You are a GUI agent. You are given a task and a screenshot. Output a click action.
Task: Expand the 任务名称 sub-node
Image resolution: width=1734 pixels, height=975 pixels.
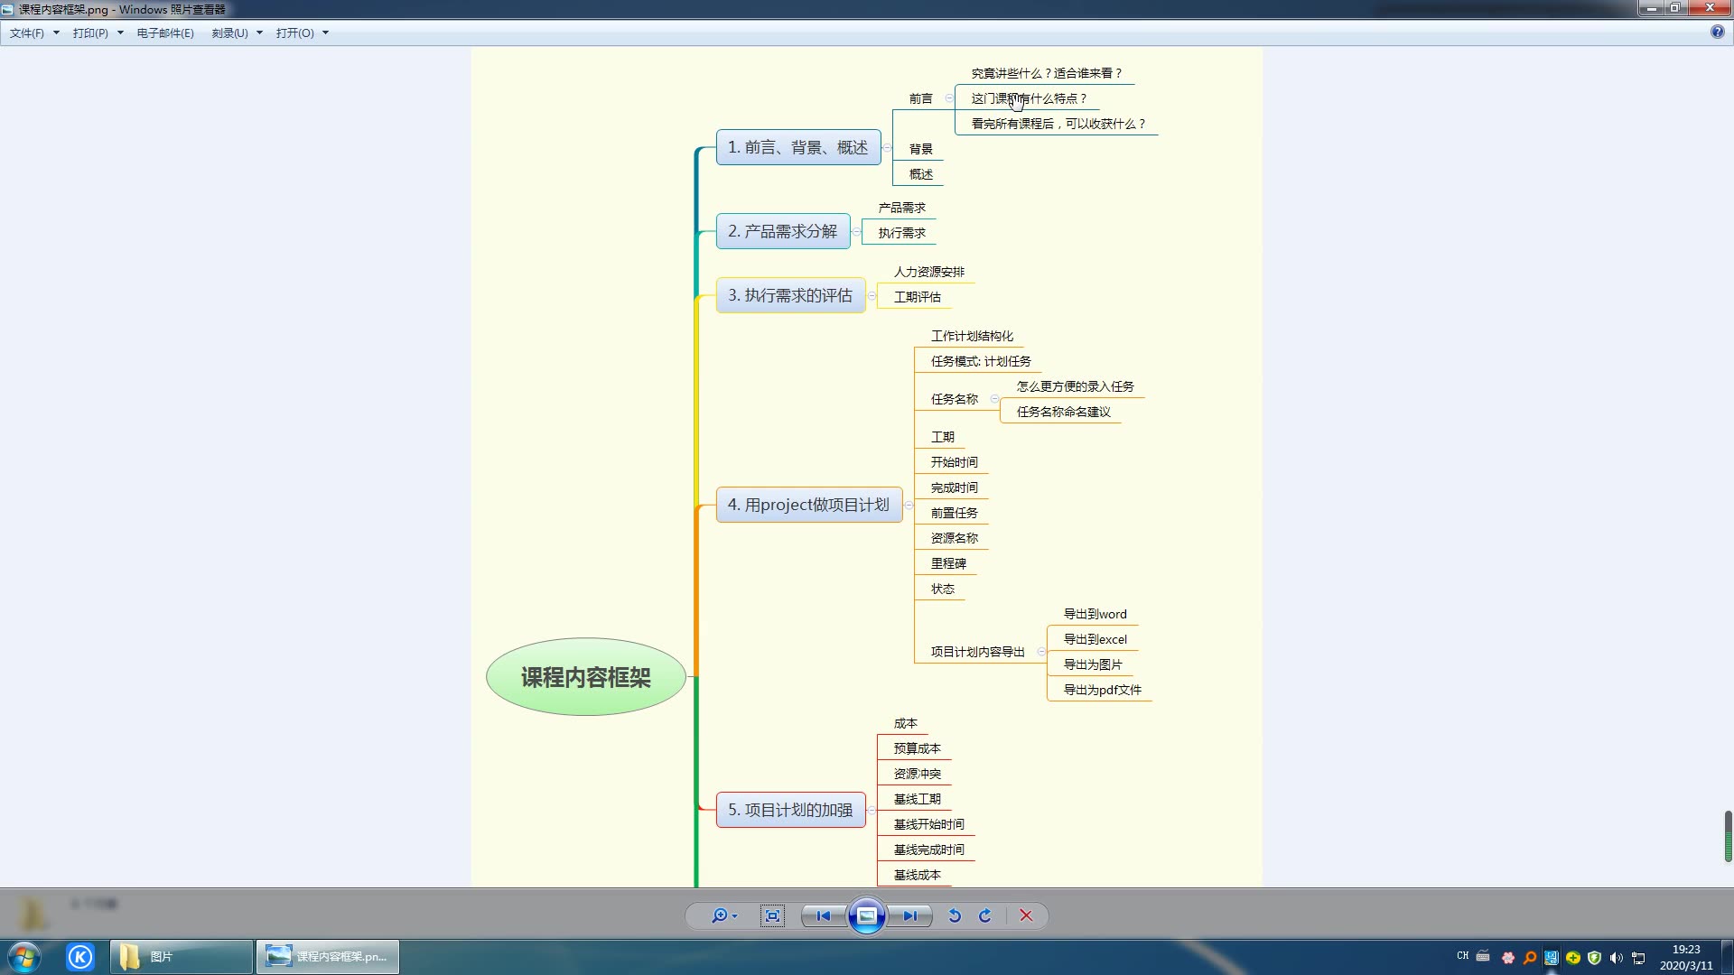(993, 399)
